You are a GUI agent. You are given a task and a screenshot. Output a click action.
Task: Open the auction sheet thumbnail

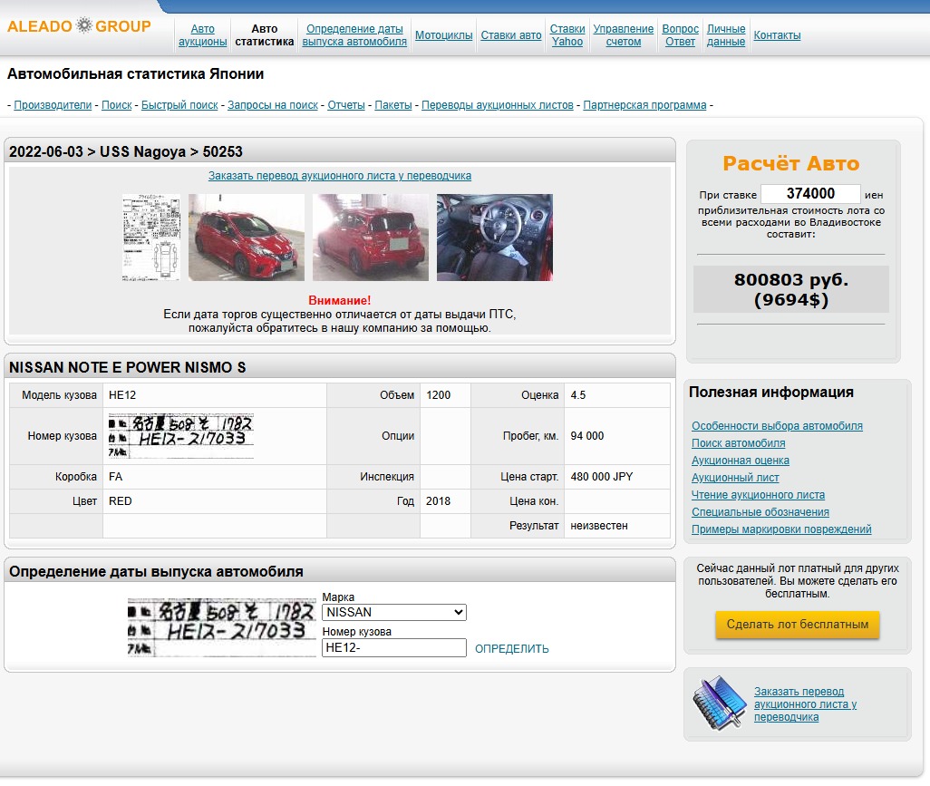[x=151, y=238]
